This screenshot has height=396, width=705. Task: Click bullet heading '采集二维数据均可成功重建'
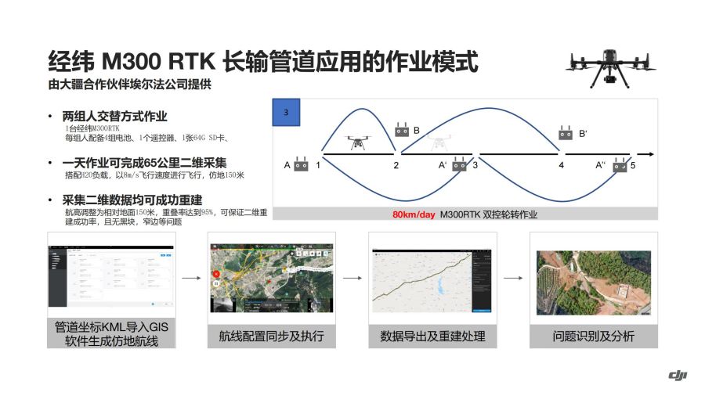(x=132, y=200)
